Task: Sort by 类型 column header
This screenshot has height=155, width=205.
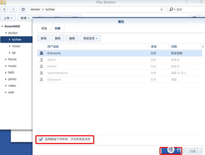Action: 159,47
